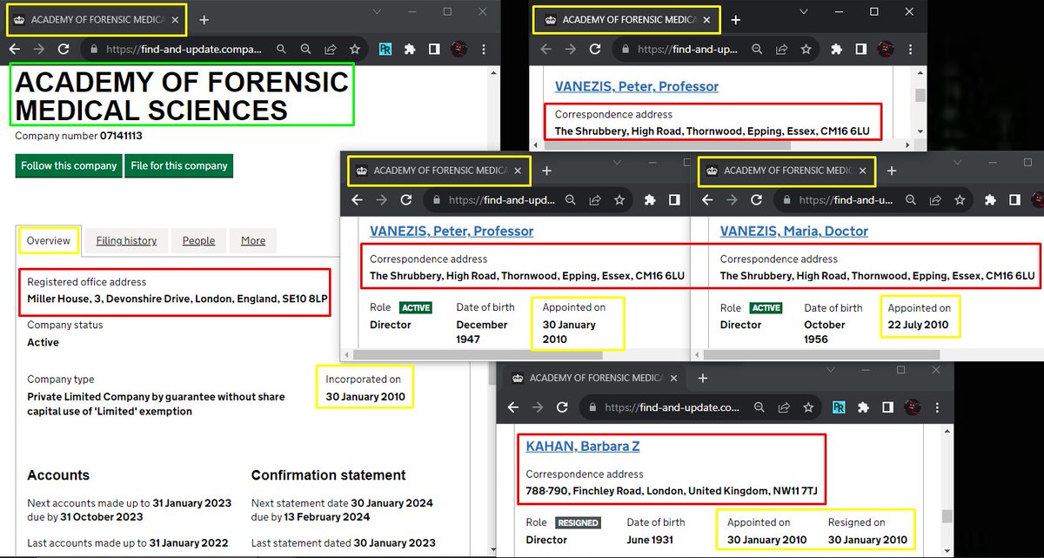Image resolution: width=1044 pixels, height=558 pixels.
Task: Click the search magnifier icon in Overview window address bar
Action: pyautogui.click(x=283, y=50)
